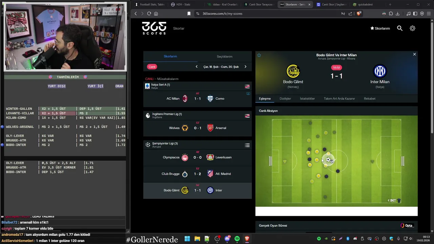Go to browser home page
Viewport: 434px width, 244px height.
point(156,14)
